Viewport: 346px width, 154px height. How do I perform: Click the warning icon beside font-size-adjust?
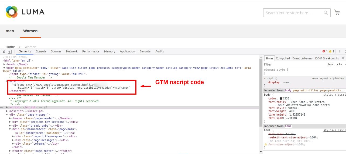(x=266, y=144)
